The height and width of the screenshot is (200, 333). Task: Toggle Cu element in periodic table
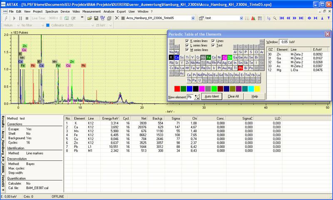(224, 57)
